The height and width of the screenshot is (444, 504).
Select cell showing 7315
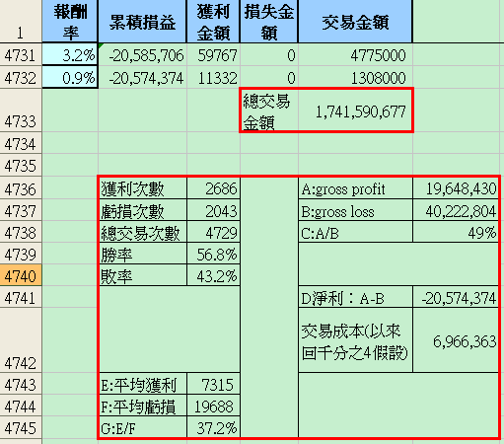click(x=213, y=384)
